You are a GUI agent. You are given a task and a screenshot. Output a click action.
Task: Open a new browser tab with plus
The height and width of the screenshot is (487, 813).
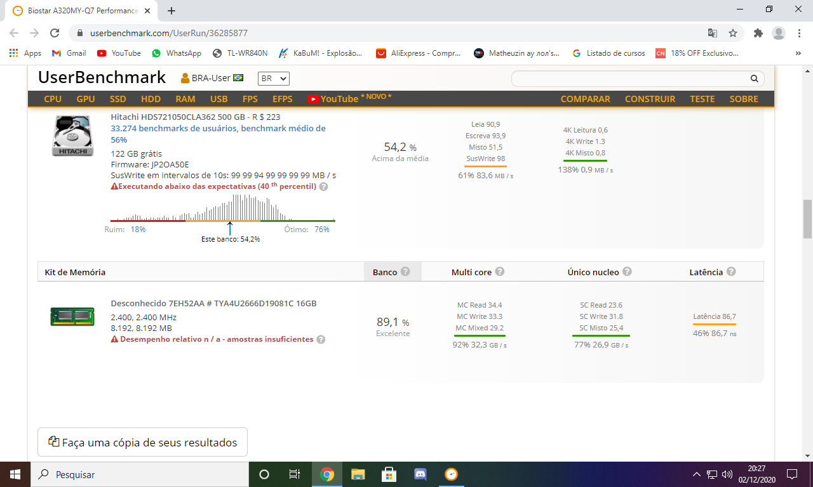tap(171, 10)
